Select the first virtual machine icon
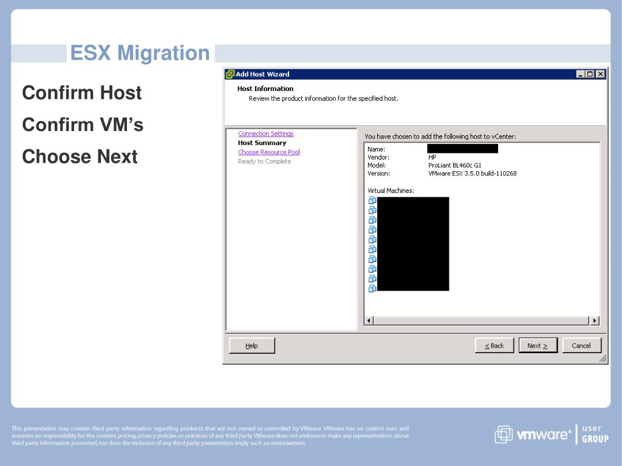622x466 pixels. (x=372, y=200)
